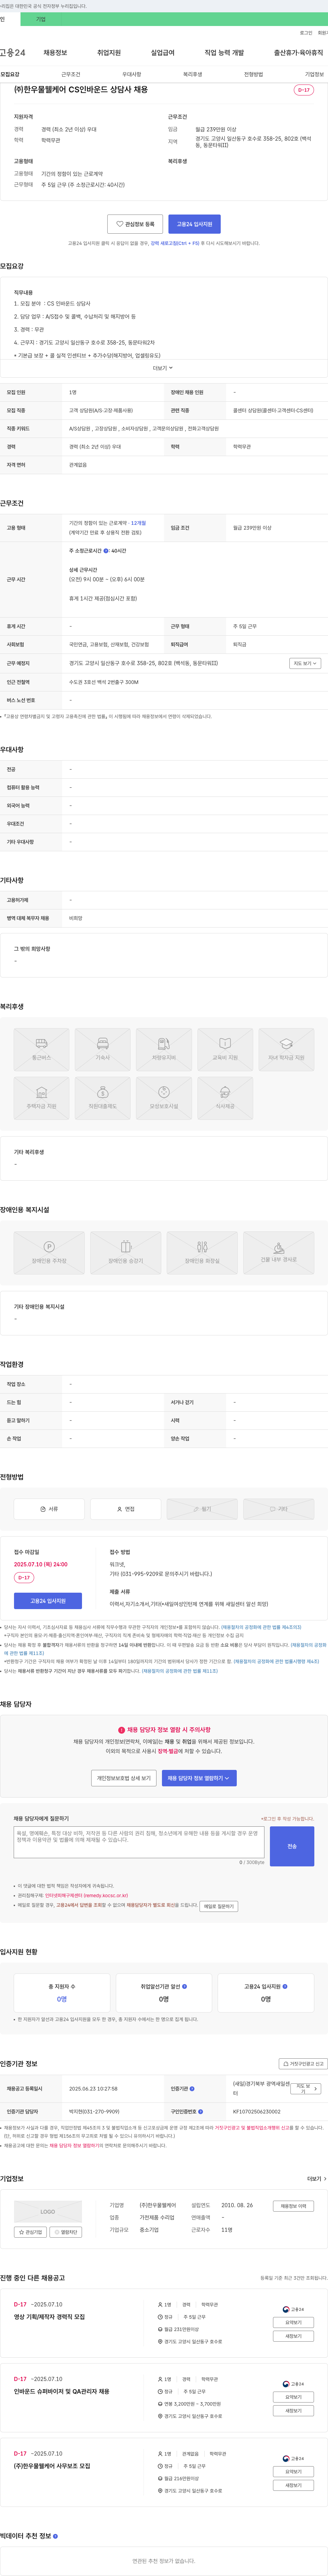Screen dimensions: 328x2576
Task: Open 인바운드 슈퍼바이저 및 QA관리자 채용 posting
Action: coord(62,2391)
